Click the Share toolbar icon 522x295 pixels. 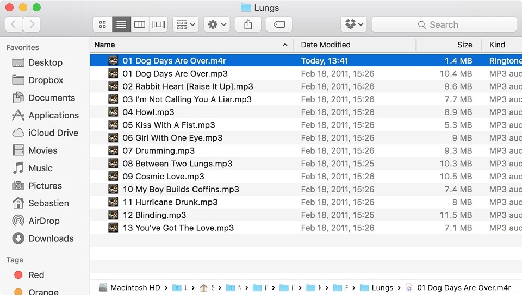click(x=248, y=24)
